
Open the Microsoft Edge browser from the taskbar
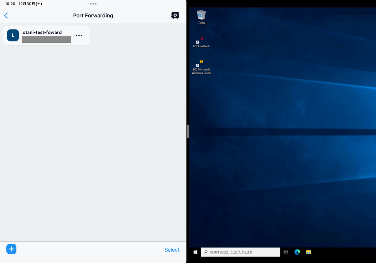[297, 252]
